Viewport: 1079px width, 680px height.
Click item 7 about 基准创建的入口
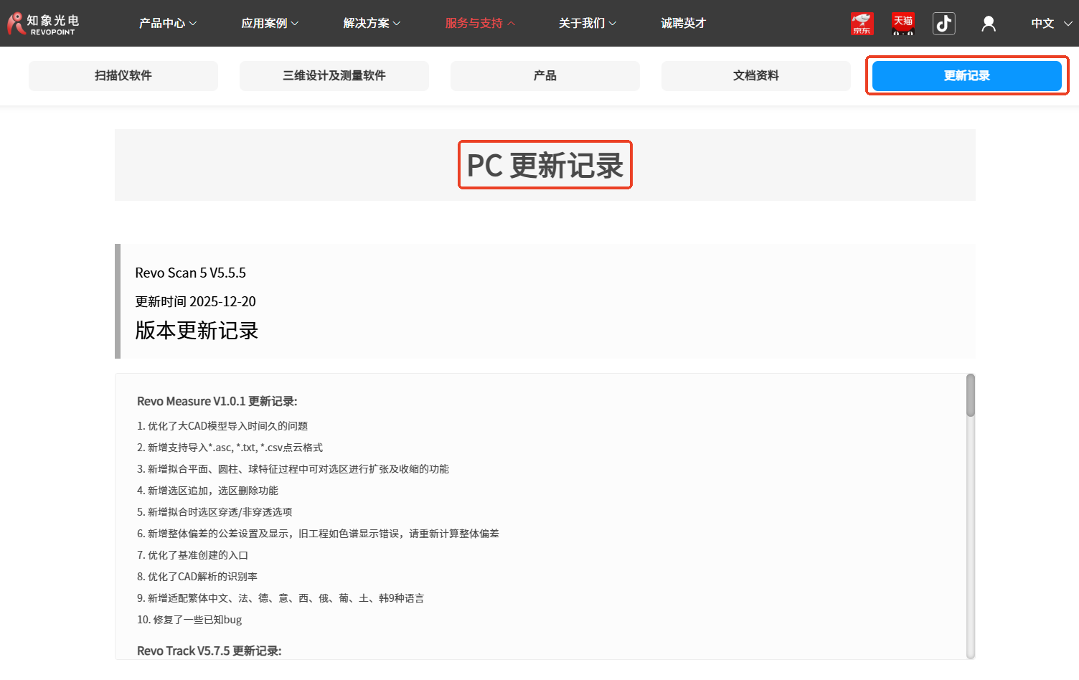192,555
